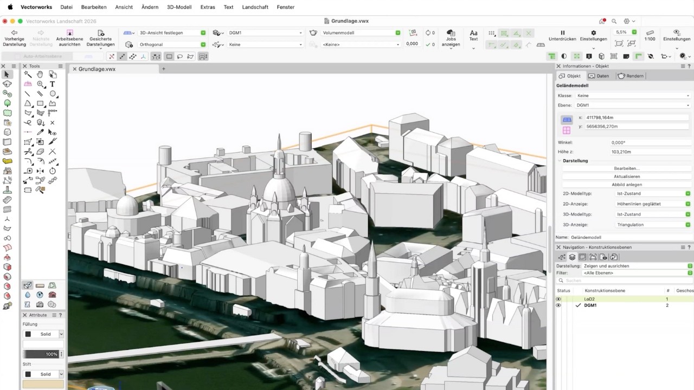Viewport: 694px width, 390px height.
Task: Toggle green indicator for 3D-Ansicht festlegen
Action: click(203, 32)
